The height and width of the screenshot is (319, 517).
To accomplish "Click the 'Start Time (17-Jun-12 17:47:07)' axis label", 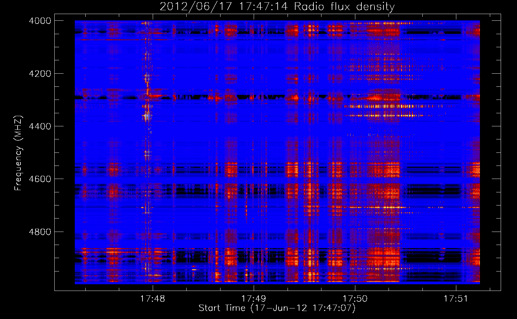I will pos(277,308).
